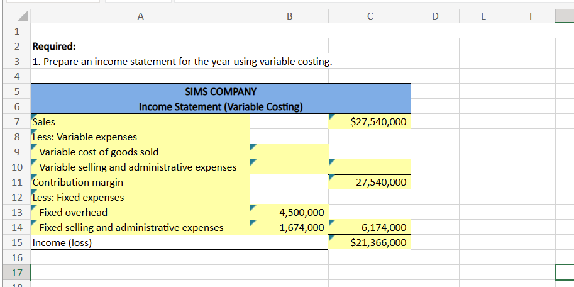574x287 pixels.
Task: Click the 'SIMS COMPANY' title cell
Action: click(221, 91)
